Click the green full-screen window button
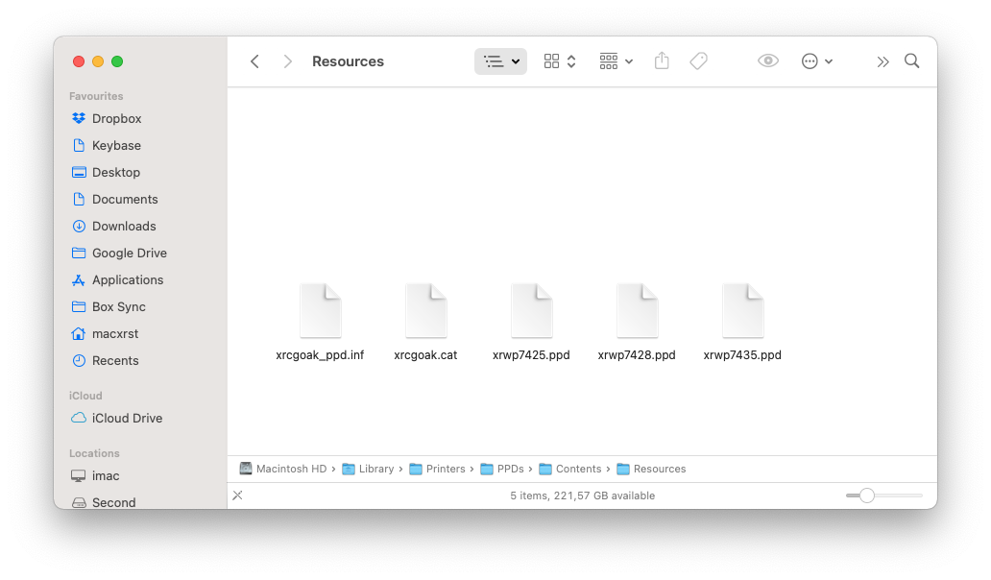This screenshot has height=580, width=991. coord(117,61)
